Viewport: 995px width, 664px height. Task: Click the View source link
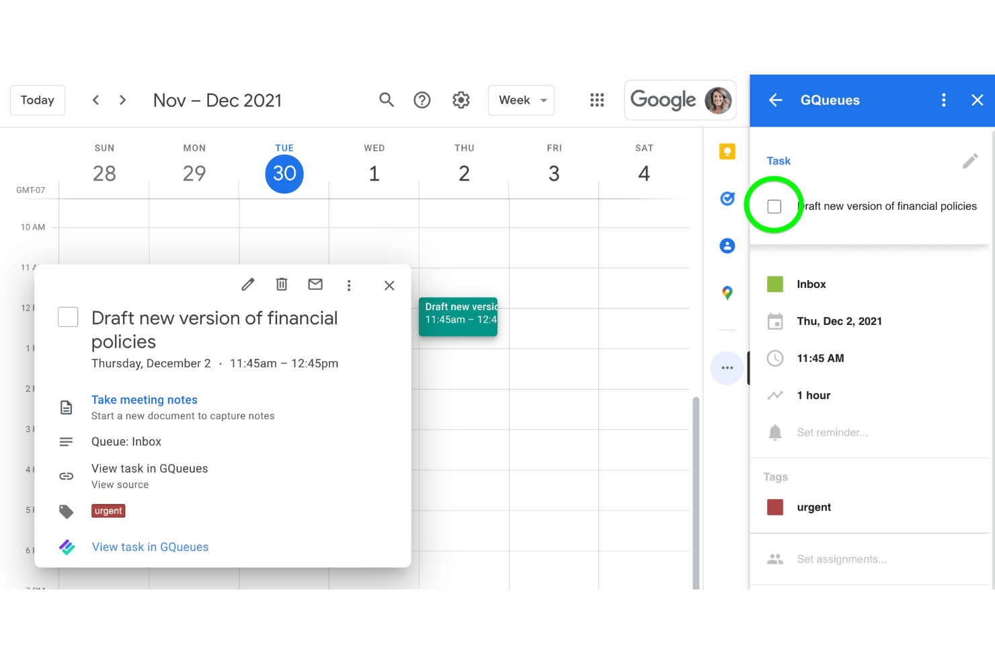(120, 484)
